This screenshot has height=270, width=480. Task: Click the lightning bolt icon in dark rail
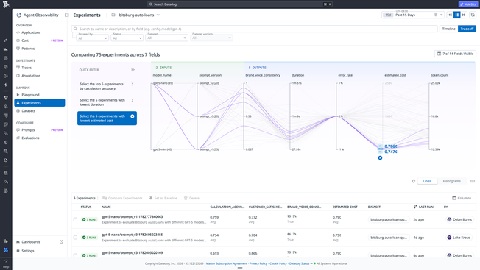6,85
